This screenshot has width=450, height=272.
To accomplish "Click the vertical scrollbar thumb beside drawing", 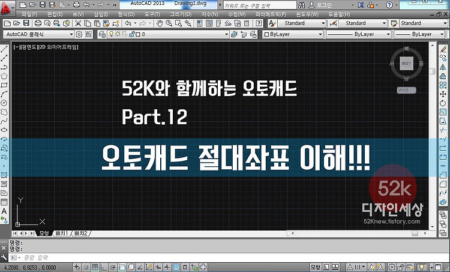I will tap(432, 71).
